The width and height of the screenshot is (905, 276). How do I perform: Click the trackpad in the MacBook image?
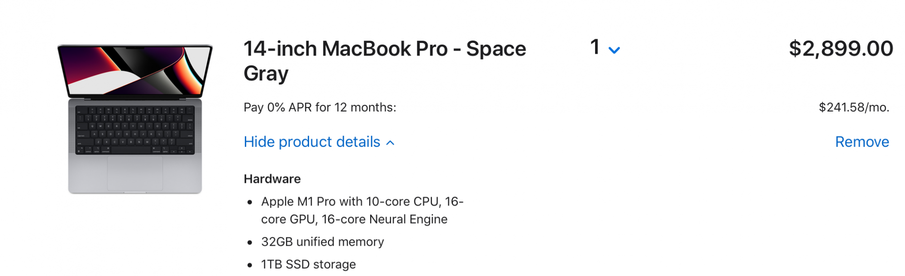click(x=135, y=174)
